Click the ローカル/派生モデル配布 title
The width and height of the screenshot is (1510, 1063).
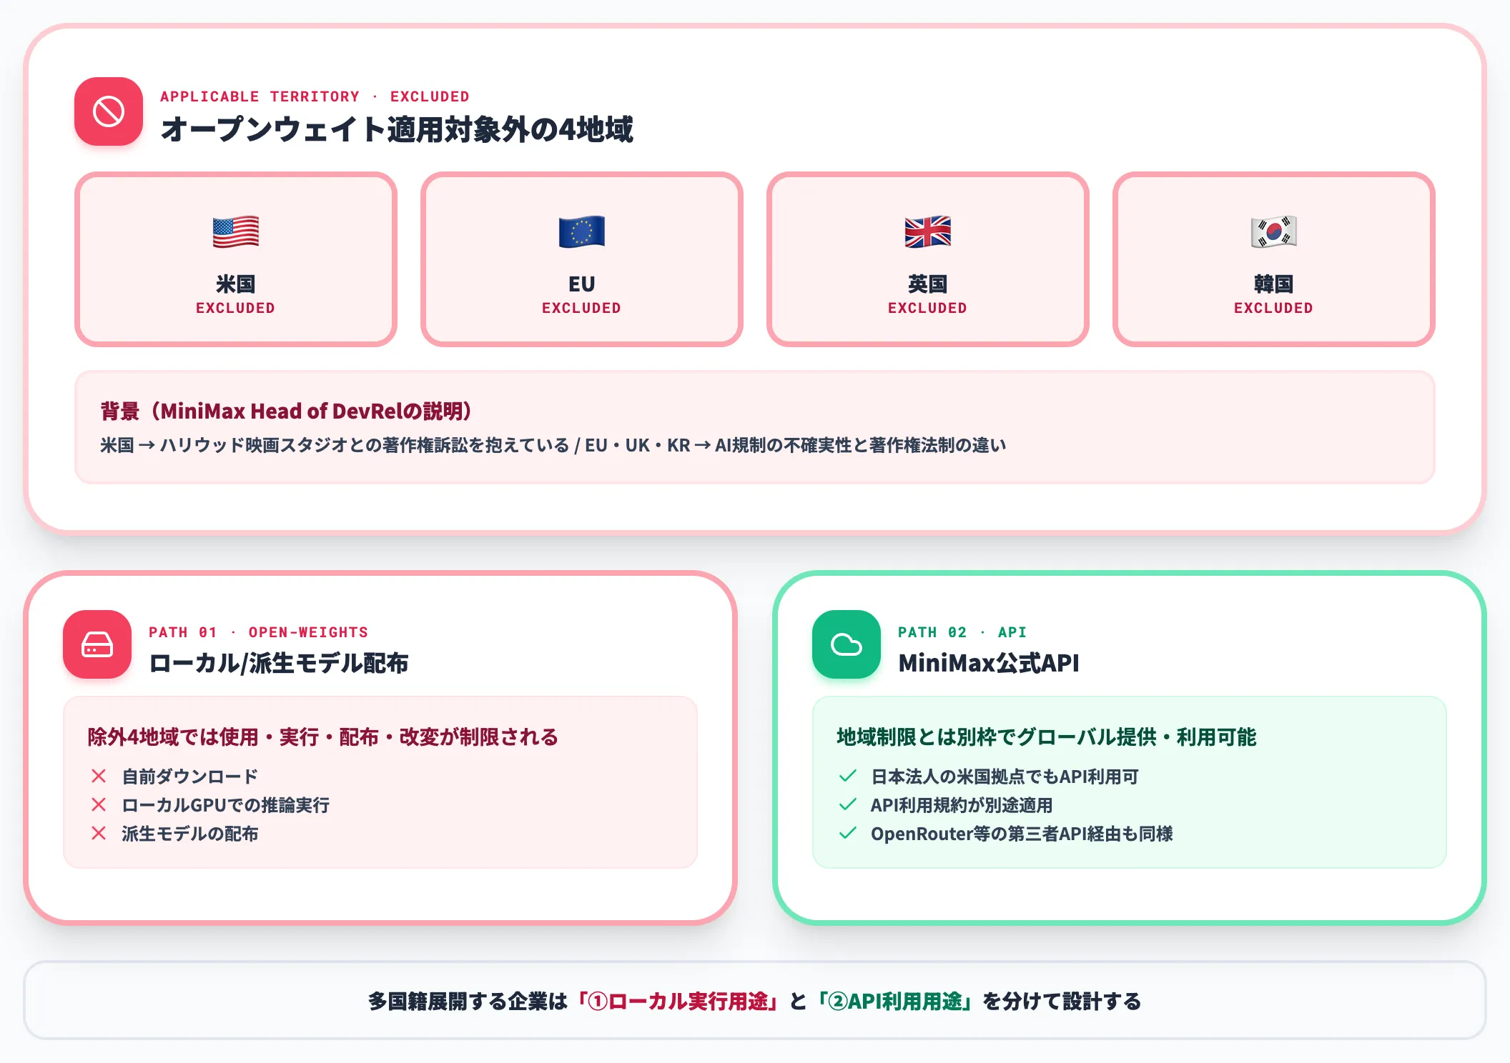(279, 663)
